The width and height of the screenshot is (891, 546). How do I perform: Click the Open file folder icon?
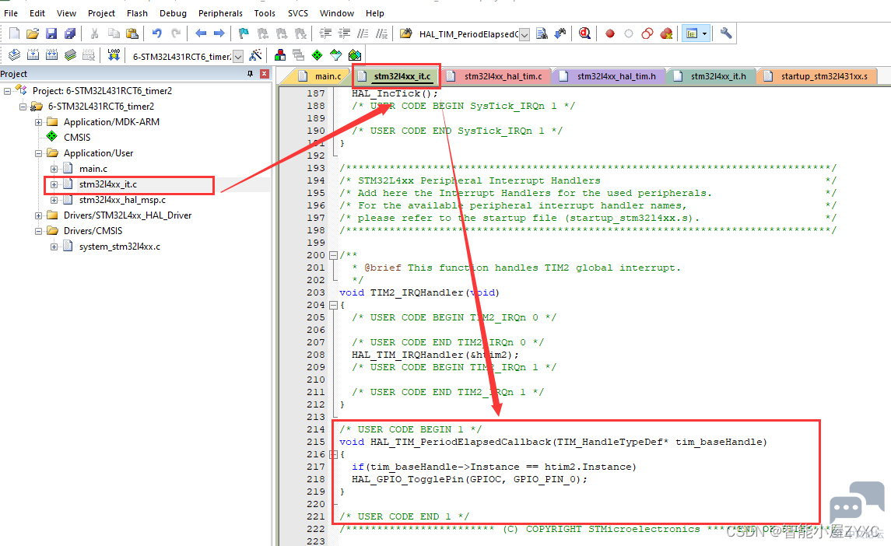33,33
